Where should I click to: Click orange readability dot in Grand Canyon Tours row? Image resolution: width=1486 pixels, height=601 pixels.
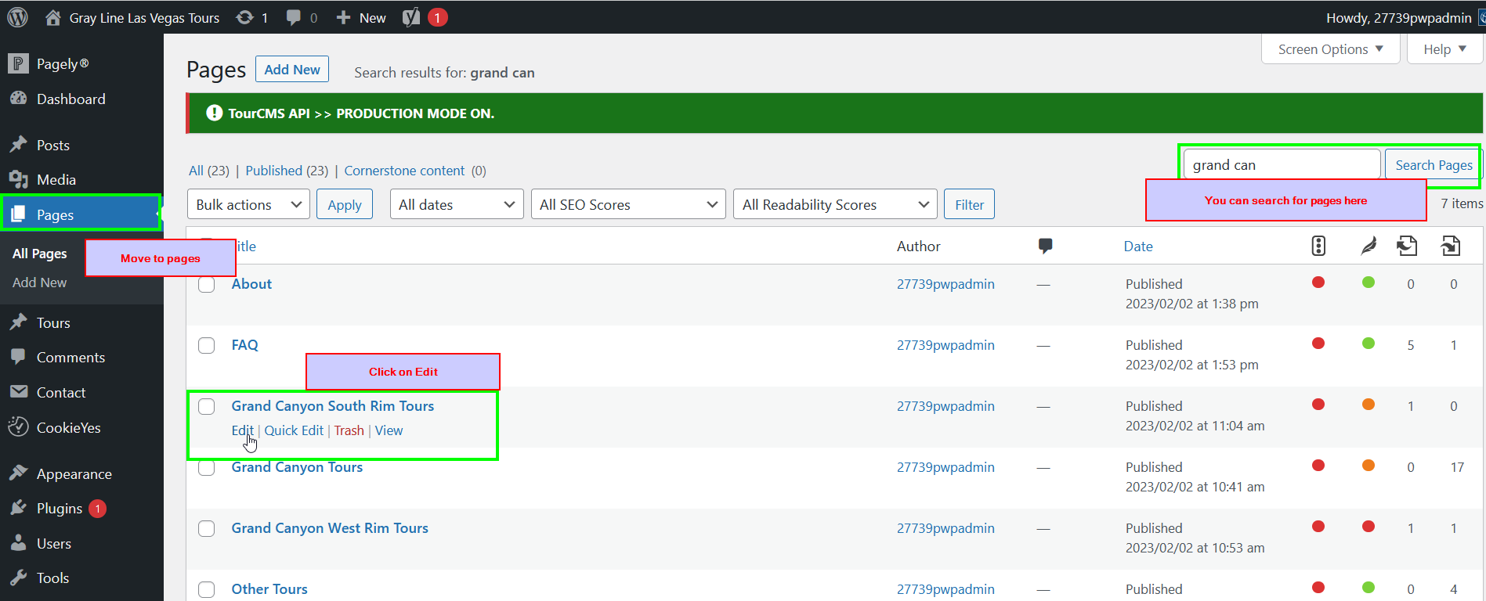(x=1368, y=466)
